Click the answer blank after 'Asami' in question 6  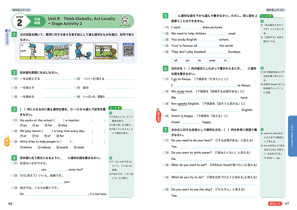click(192, 122)
